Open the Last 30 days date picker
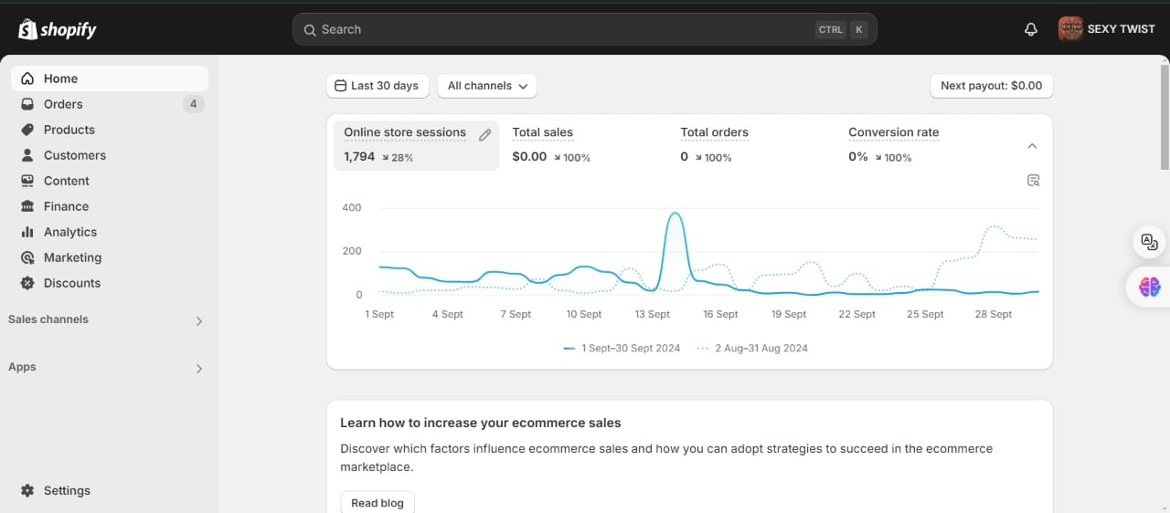Image resolution: width=1170 pixels, height=513 pixels. pyautogui.click(x=377, y=86)
